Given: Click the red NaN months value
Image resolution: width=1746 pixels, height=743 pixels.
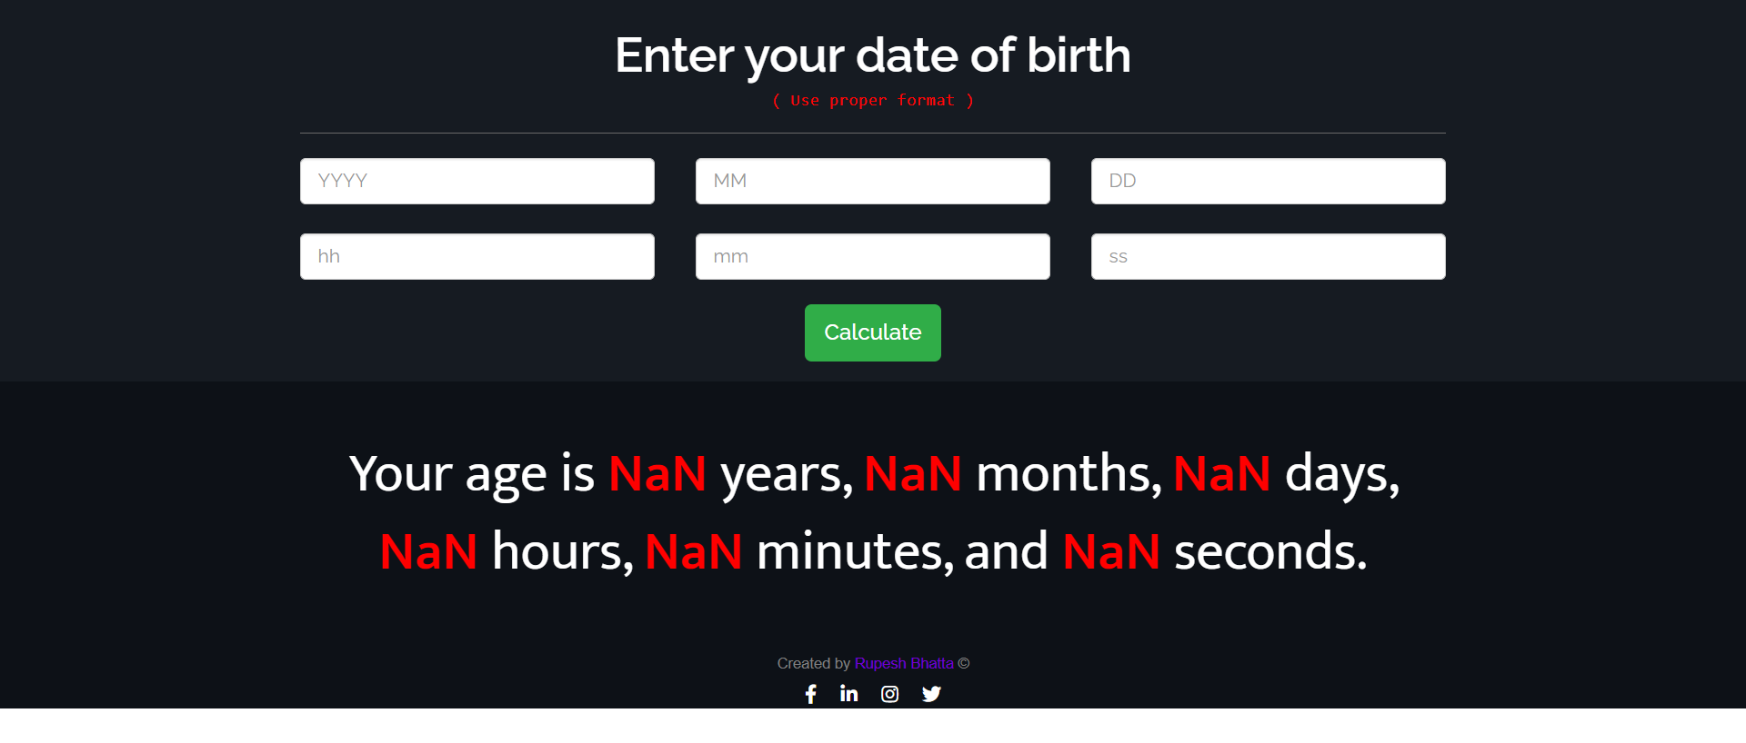Looking at the screenshot, I should point(912,474).
